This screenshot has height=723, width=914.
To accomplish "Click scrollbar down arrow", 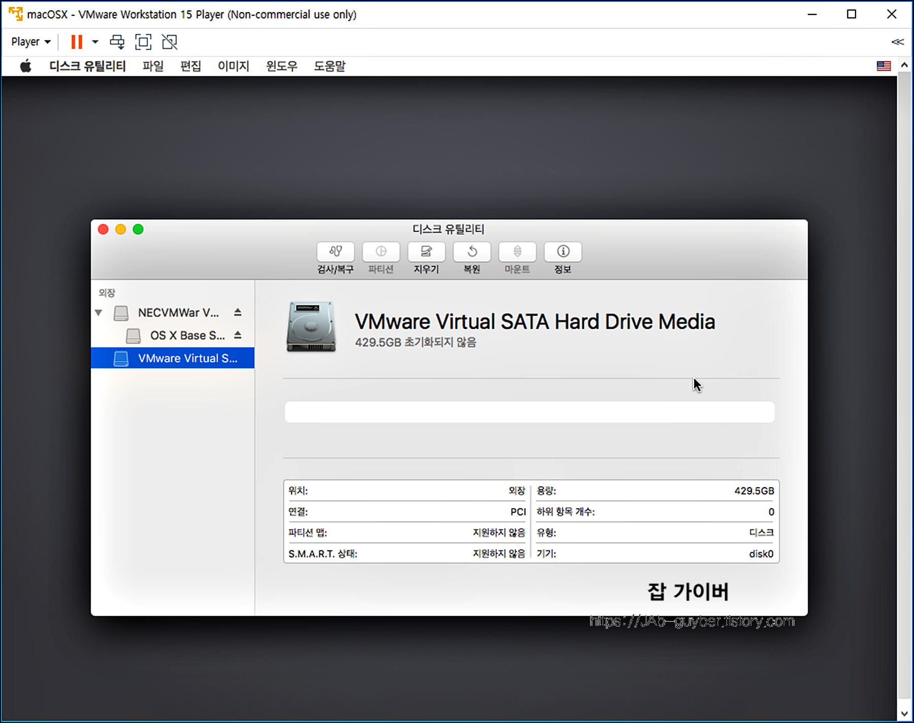I will [904, 713].
